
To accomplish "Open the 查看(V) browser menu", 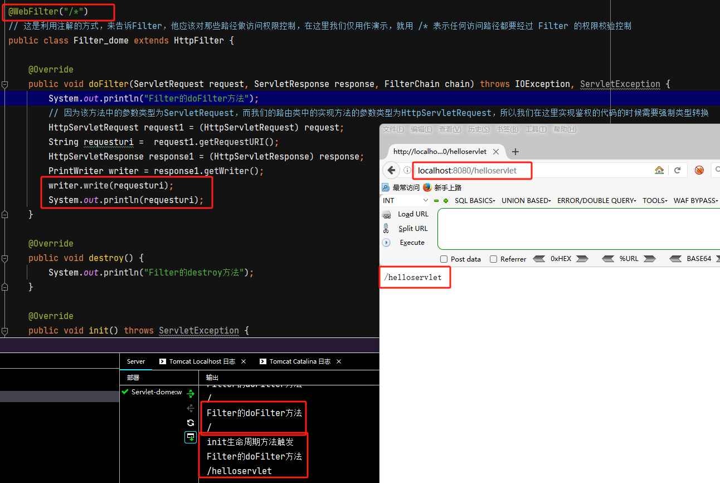I will pyautogui.click(x=450, y=129).
